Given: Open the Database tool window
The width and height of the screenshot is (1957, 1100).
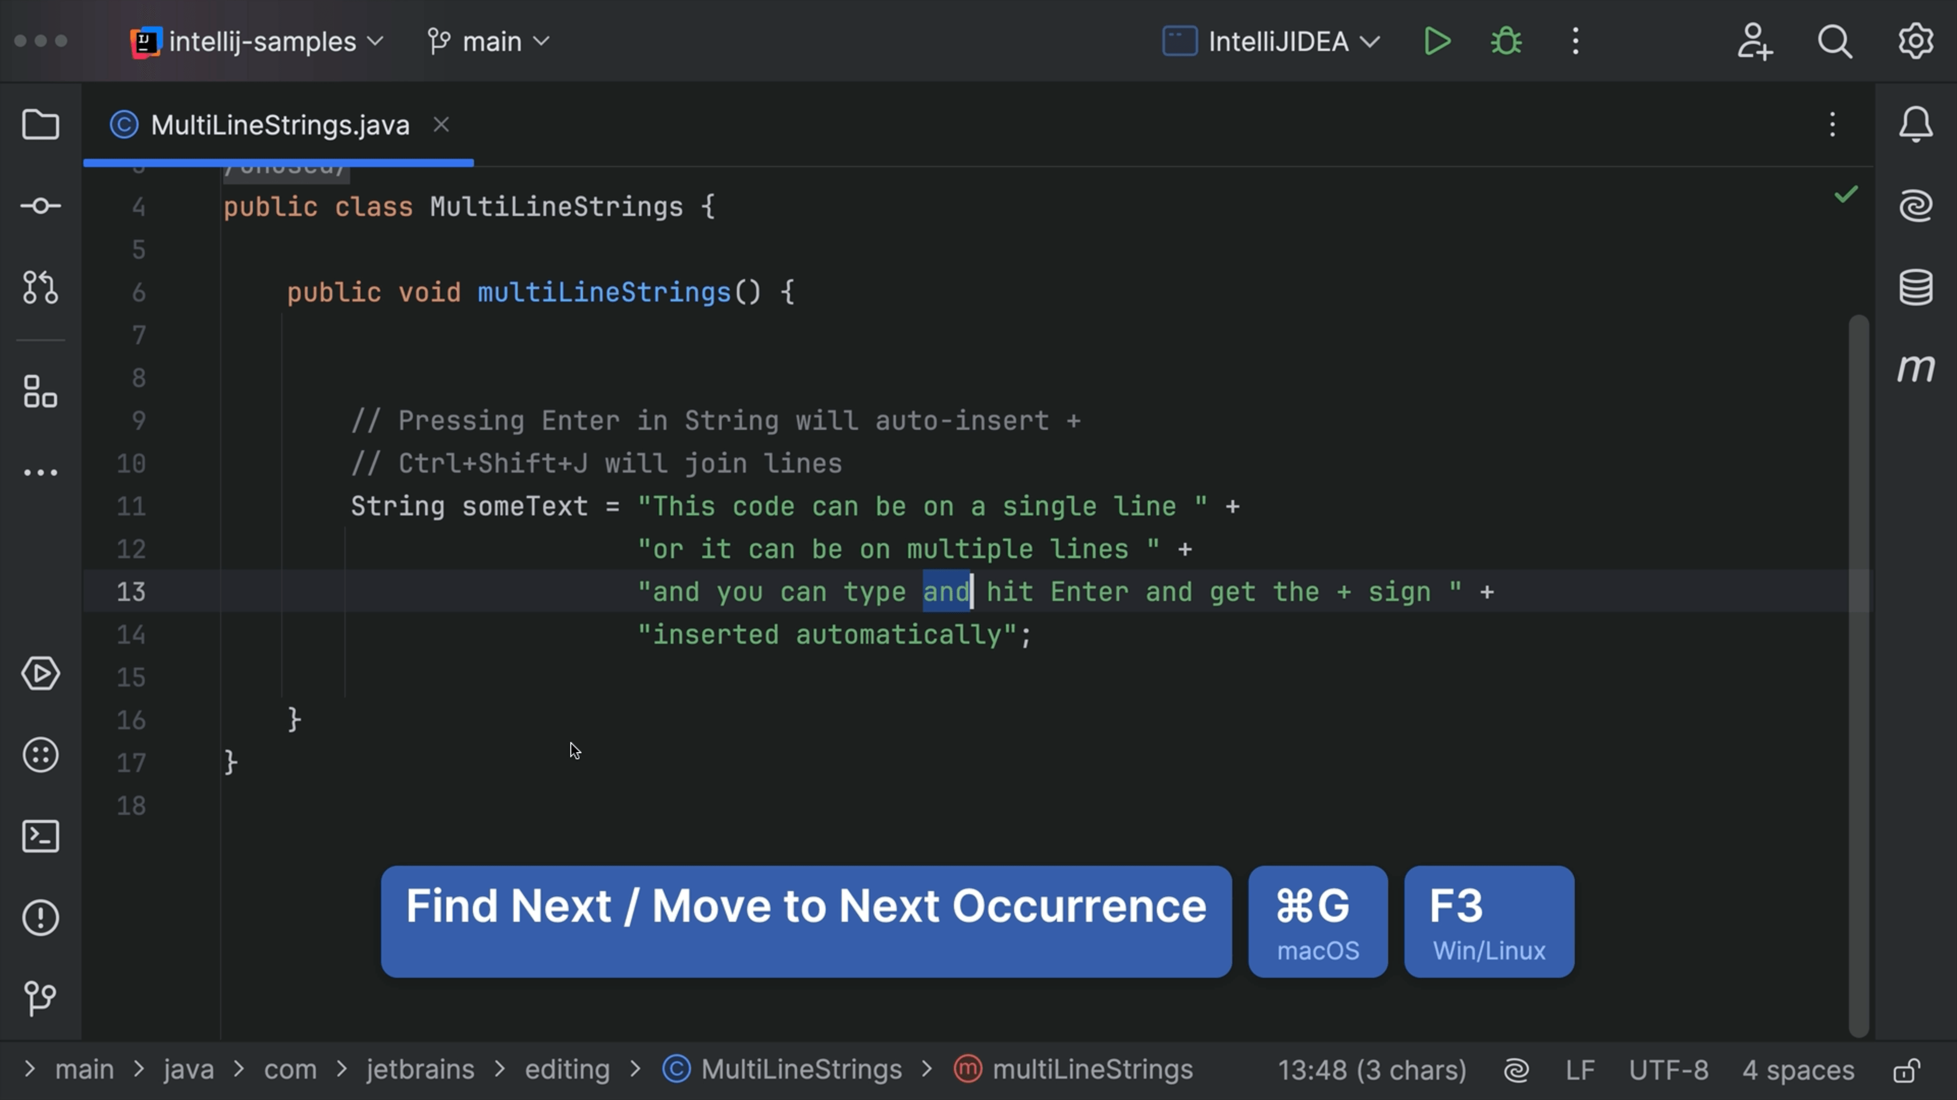Looking at the screenshot, I should tap(1915, 288).
